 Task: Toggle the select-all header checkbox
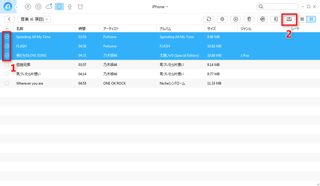(x=7, y=28)
